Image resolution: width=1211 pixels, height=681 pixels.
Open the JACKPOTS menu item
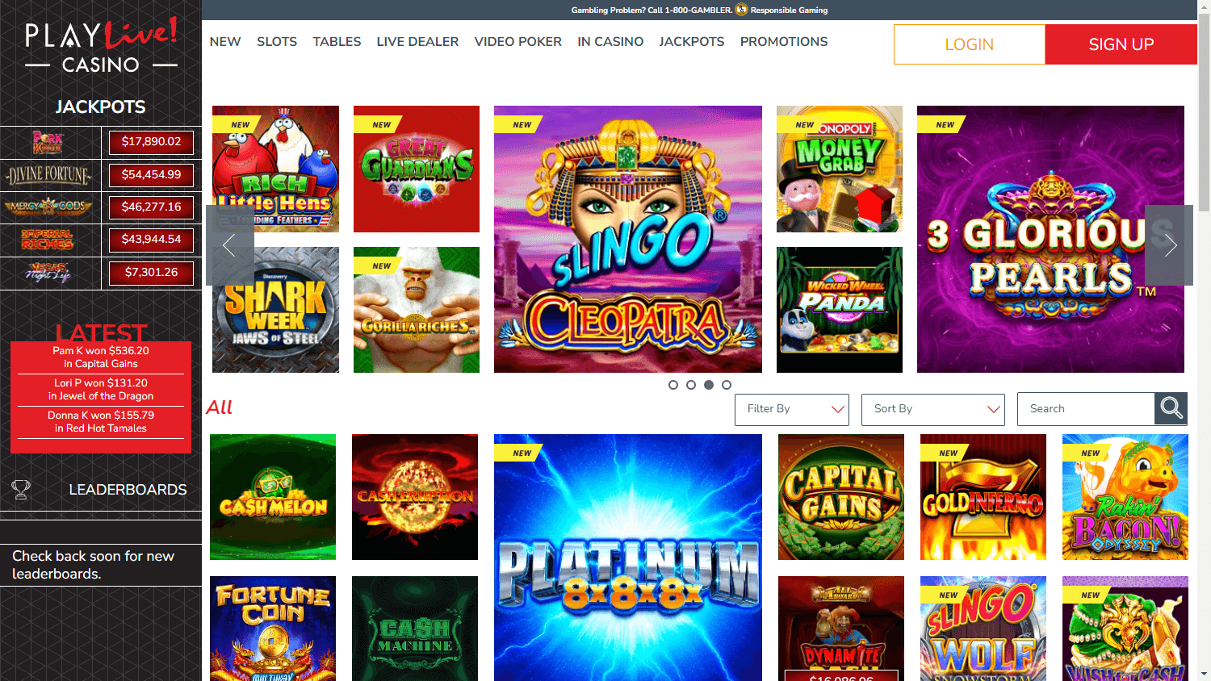tap(692, 42)
